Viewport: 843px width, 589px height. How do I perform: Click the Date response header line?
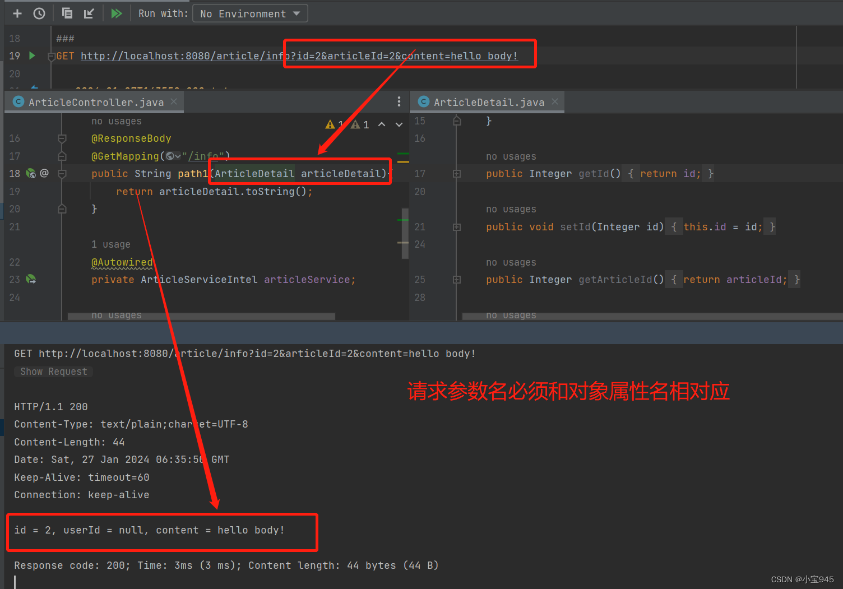point(122,460)
